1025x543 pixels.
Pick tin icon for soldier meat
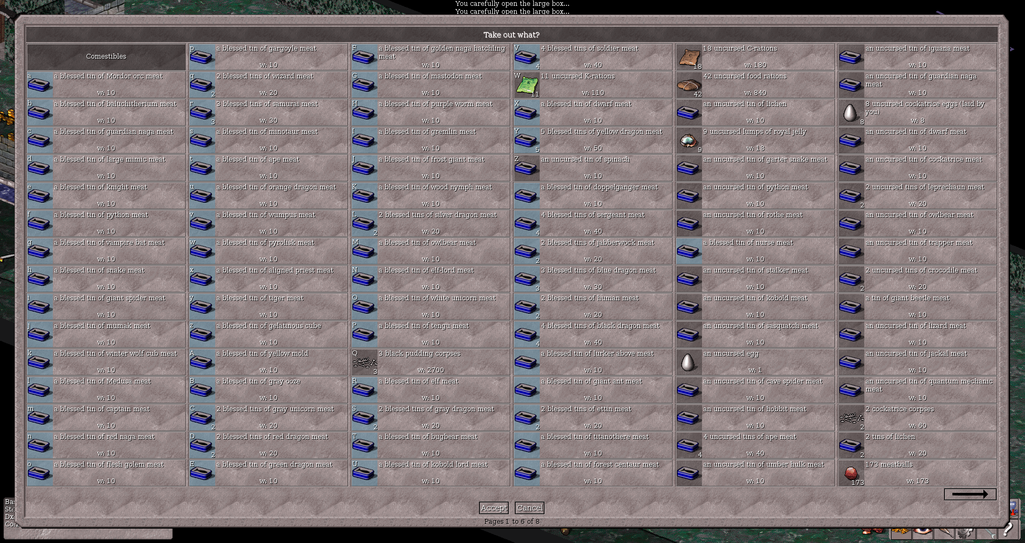tap(527, 57)
